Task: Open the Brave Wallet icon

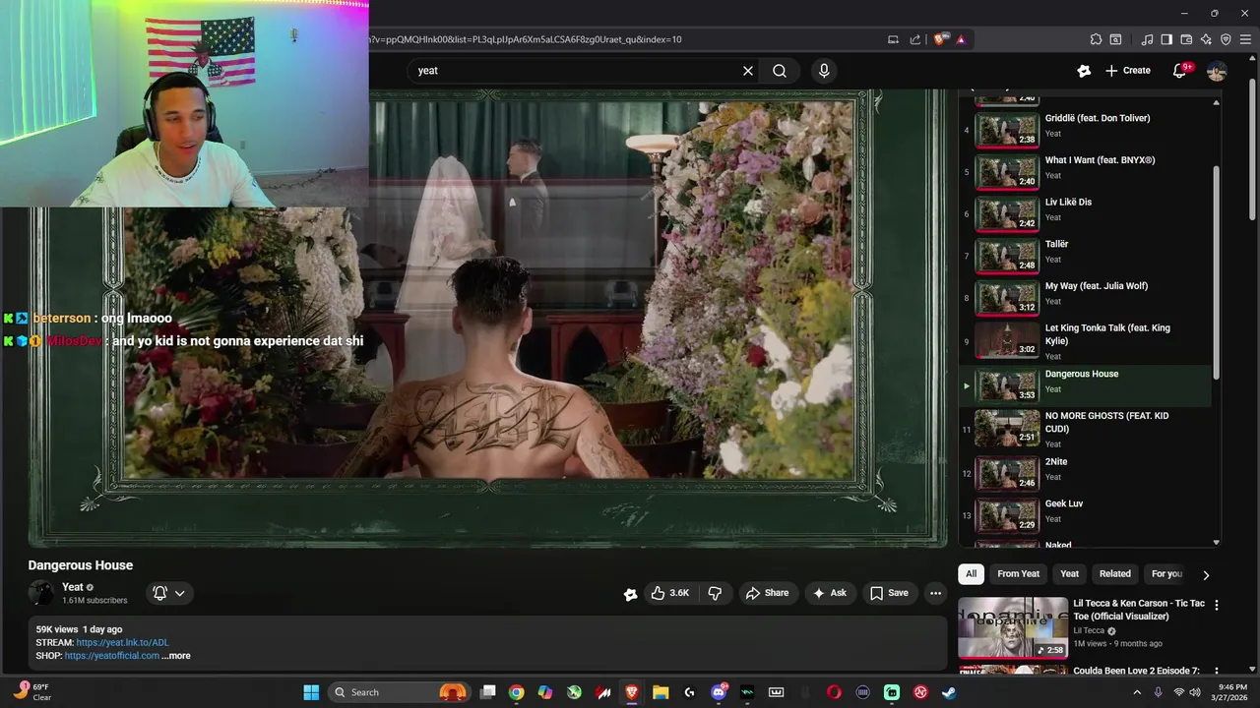Action: [1186, 39]
